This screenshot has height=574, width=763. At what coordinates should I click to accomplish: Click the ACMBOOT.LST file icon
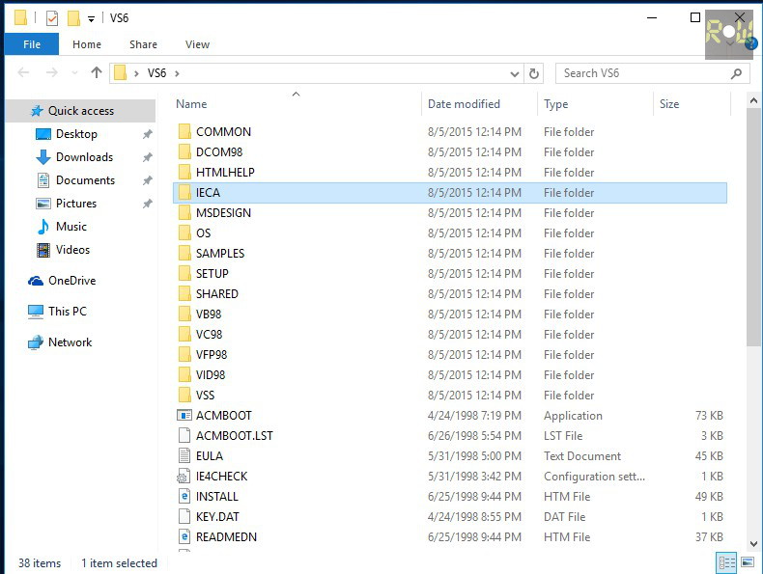point(184,435)
